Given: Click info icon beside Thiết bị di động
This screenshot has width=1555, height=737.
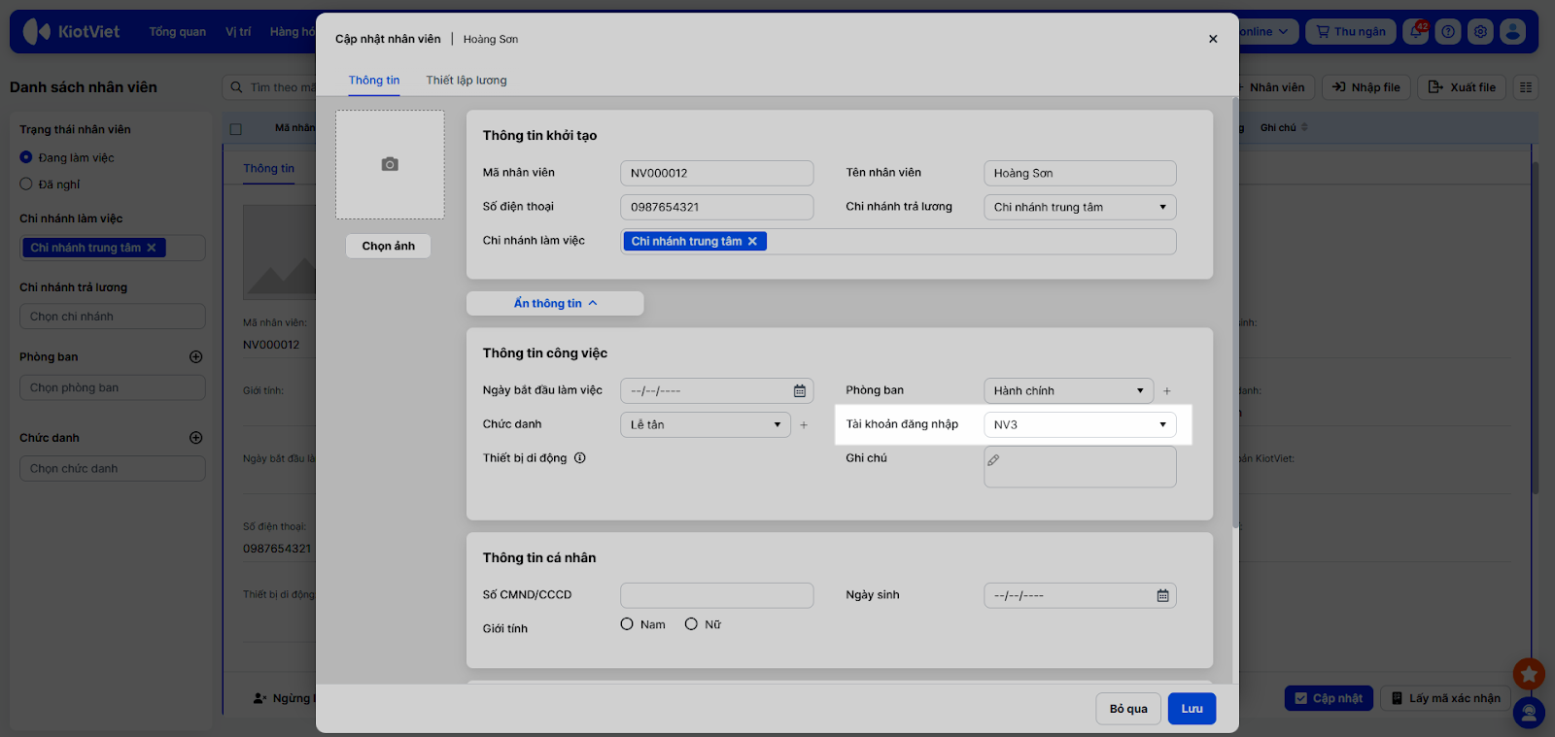Looking at the screenshot, I should (580, 458).
